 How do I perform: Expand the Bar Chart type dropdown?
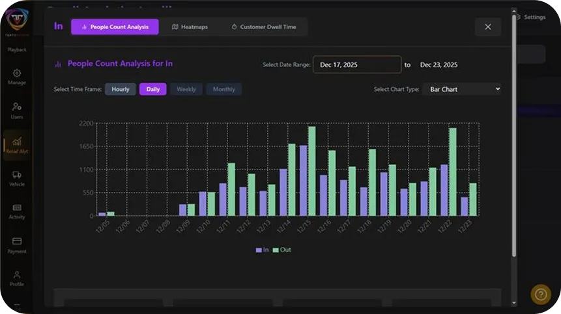pos(461,89)
